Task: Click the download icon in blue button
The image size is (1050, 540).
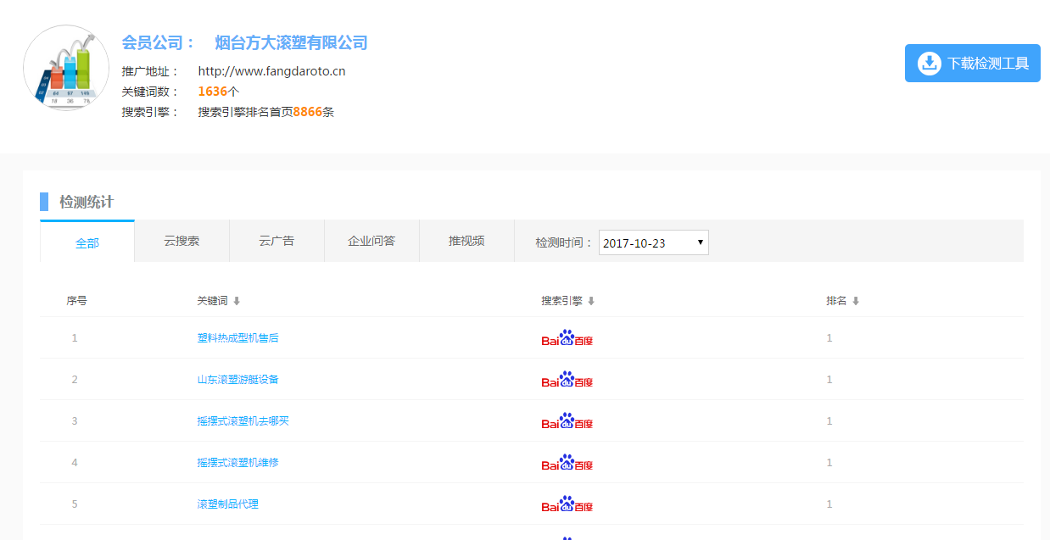Action: (x=930, y=64)
